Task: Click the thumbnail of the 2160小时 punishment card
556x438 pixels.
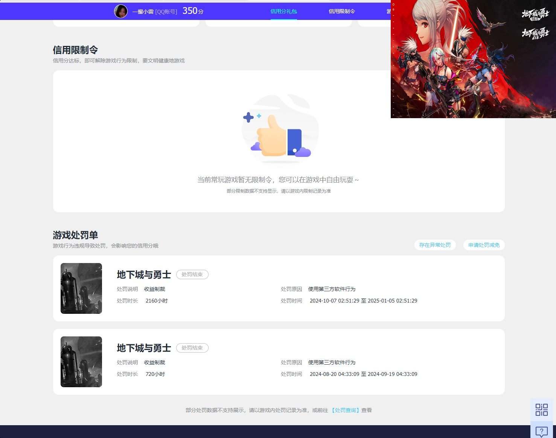Action: (x=81, y=288)
